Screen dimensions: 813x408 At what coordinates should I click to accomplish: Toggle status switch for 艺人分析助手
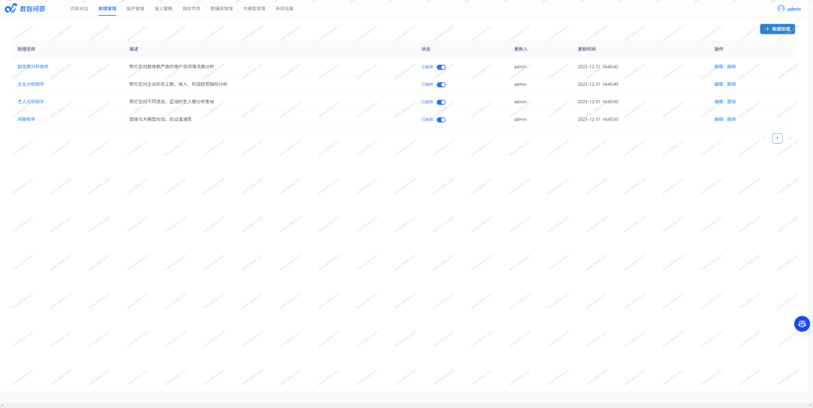[x=441, y=102]
